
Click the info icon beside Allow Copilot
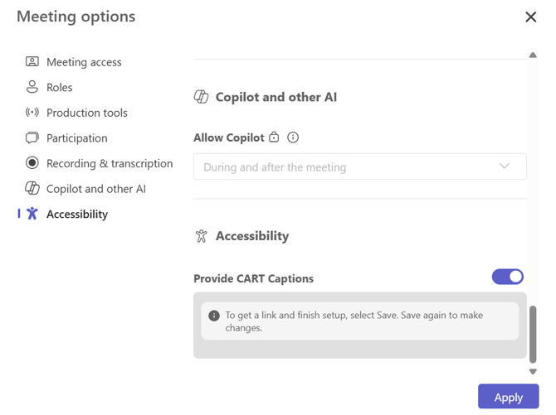[293, 138]
